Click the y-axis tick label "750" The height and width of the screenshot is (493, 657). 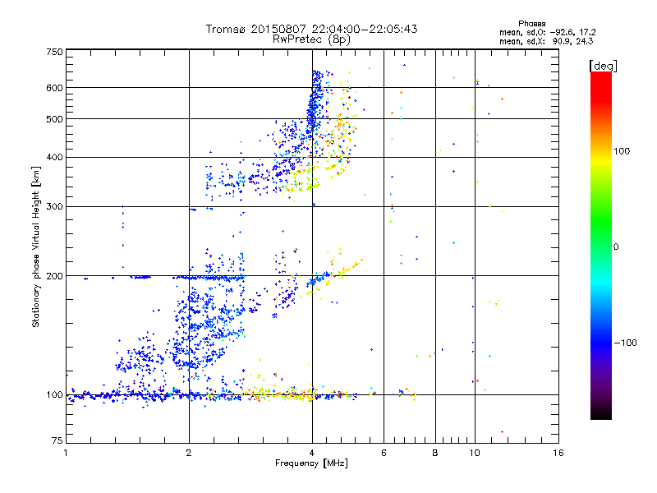point(55,52)
